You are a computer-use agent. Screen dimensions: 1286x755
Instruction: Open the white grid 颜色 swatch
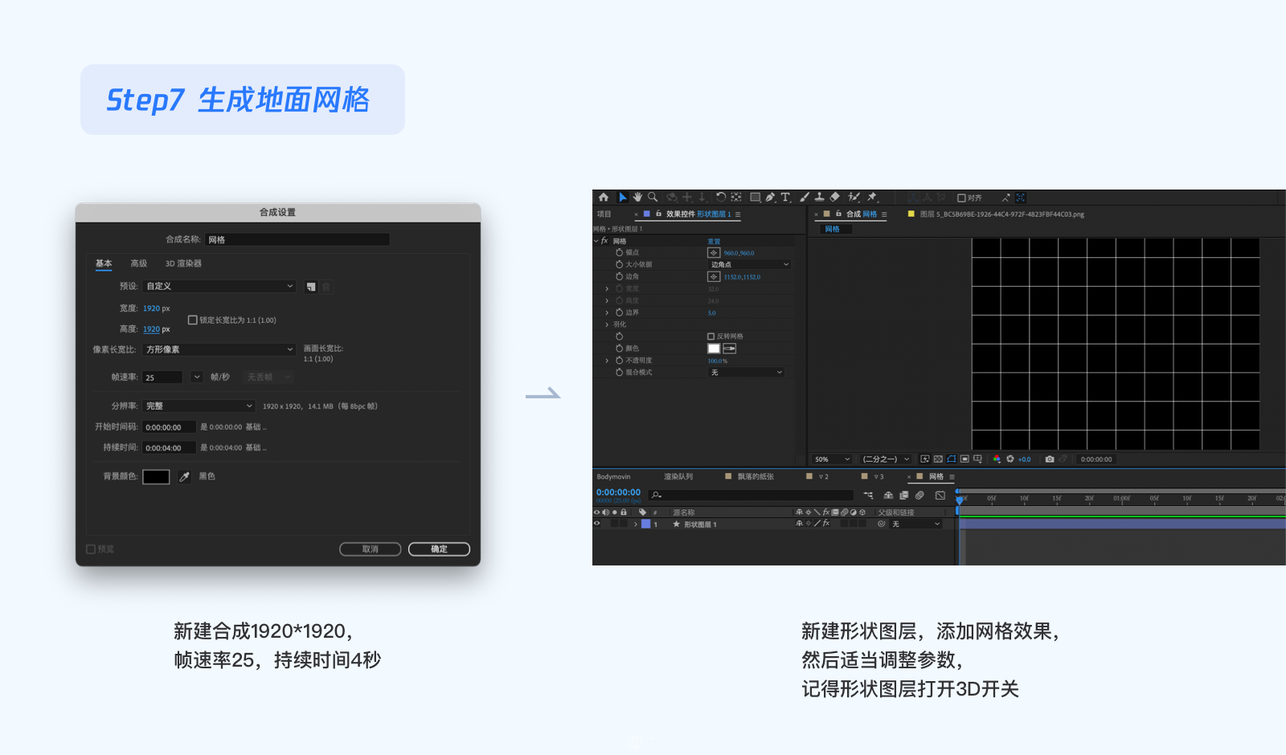click(714, 349)
